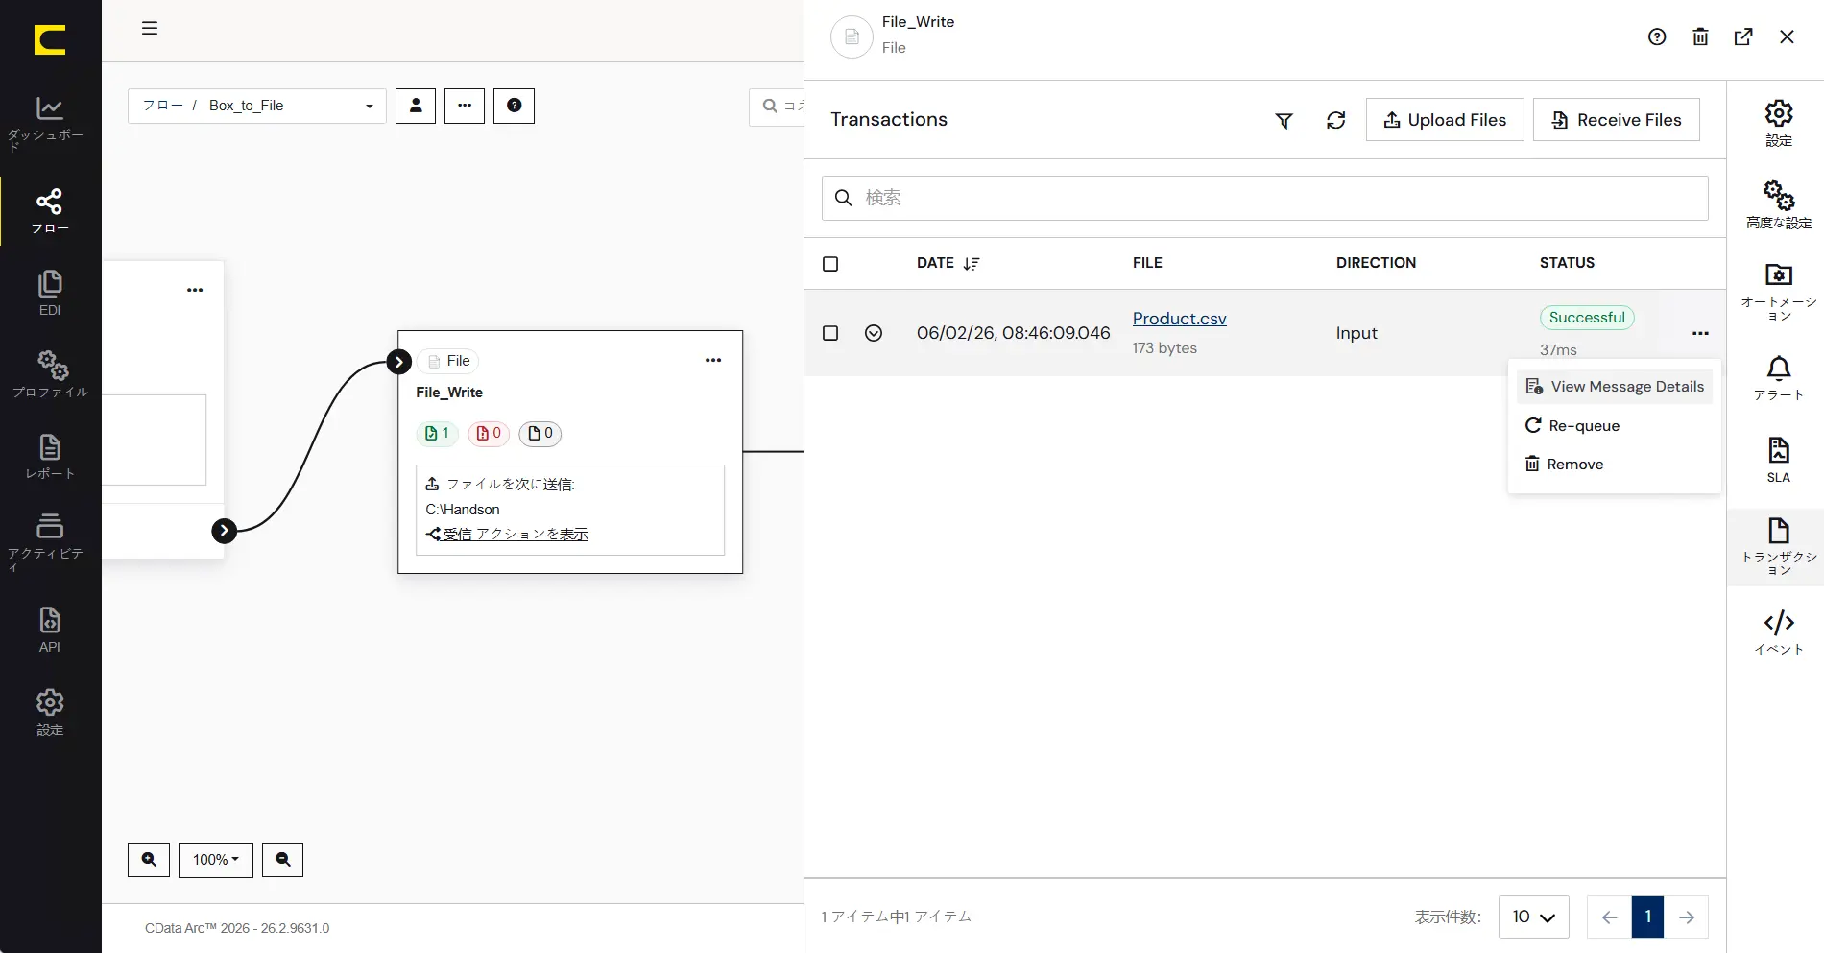The width and height of the screenshot is (1824, 953).
Task: Refresh the Transactions list
Action: [1336, 120]
